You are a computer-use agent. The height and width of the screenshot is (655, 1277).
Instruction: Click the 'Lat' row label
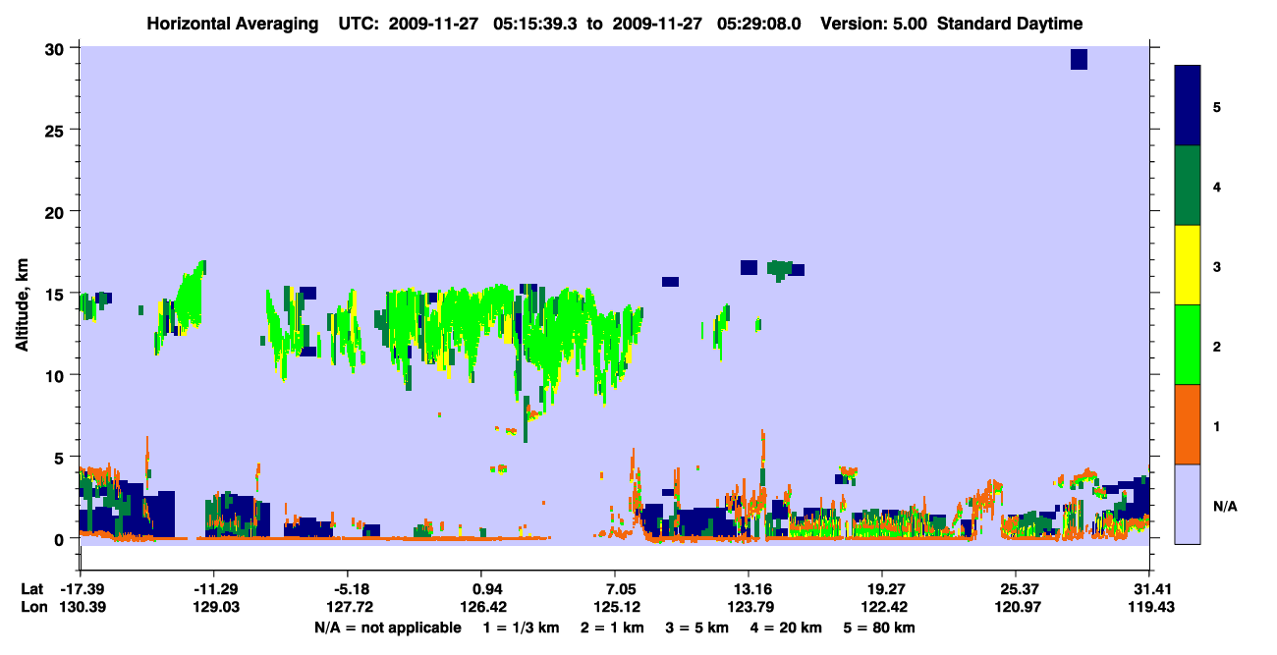pyautogui.click(x=31, y=589)
